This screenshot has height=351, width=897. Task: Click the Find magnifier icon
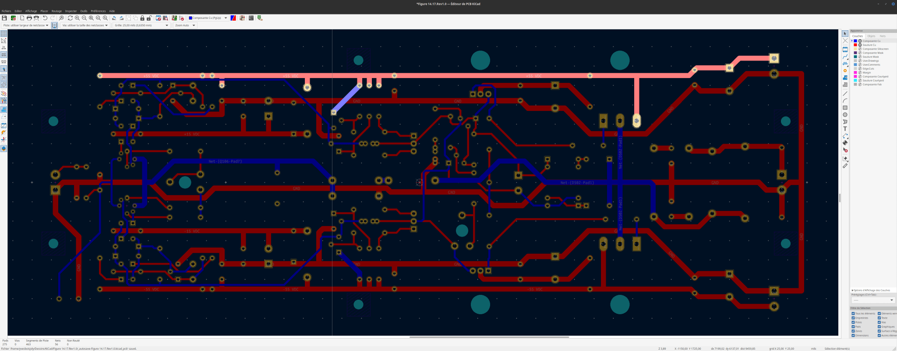(61, 18)
